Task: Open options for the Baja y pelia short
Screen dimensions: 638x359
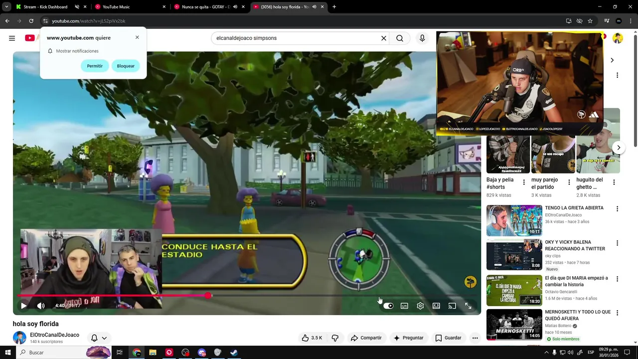Action: [x=524, y=182]
